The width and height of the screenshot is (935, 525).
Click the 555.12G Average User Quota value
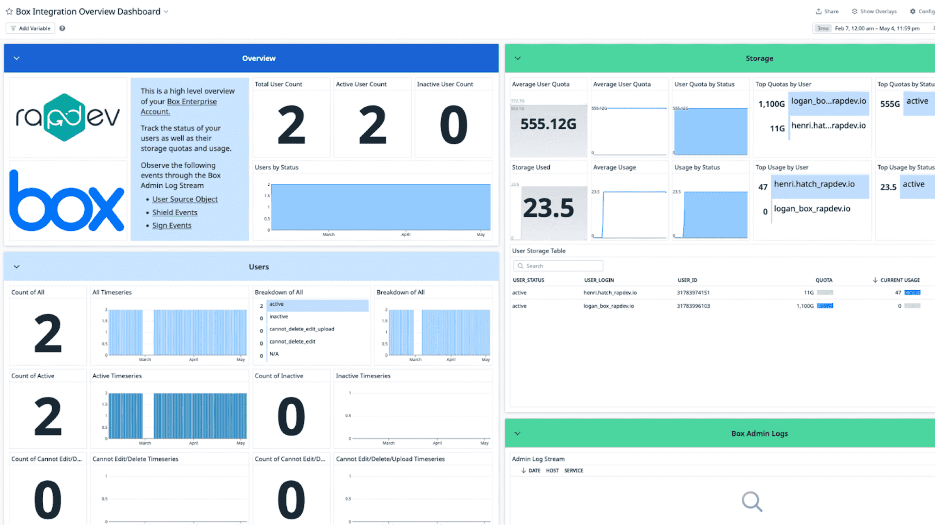coord(548,124)
